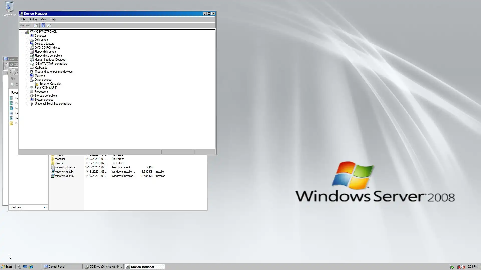481x270 pixels.
Task: Expand the Storage controllers node
Action: point(27,96)
